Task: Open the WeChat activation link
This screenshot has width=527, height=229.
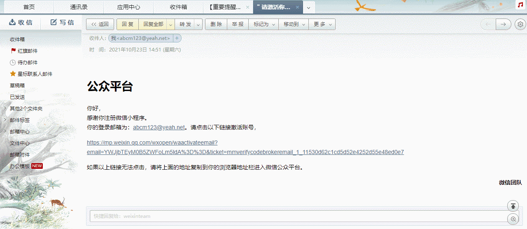Action: coord(245,147)
